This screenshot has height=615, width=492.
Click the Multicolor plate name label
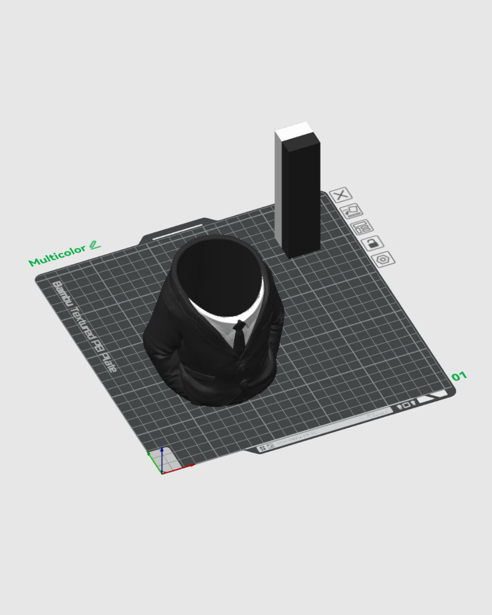(57, 256)
